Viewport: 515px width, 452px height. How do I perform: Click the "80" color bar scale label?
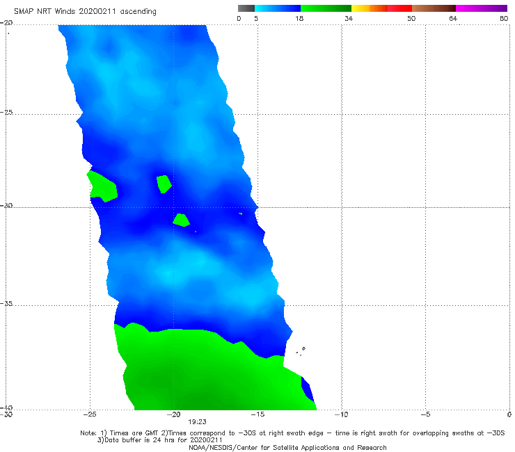click(x=504, y=19)
